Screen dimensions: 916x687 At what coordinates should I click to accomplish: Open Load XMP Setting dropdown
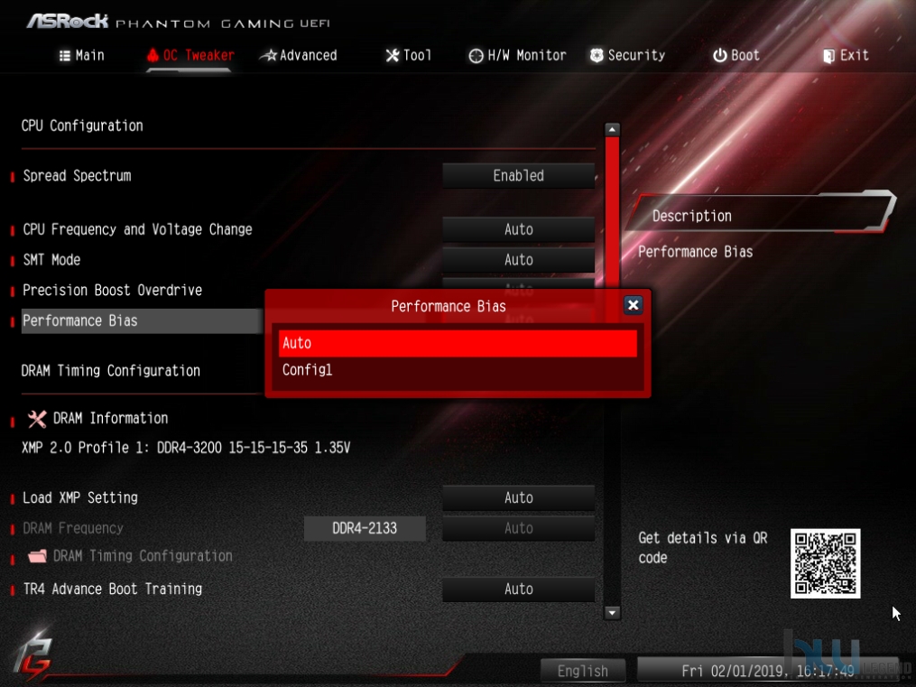518,498
